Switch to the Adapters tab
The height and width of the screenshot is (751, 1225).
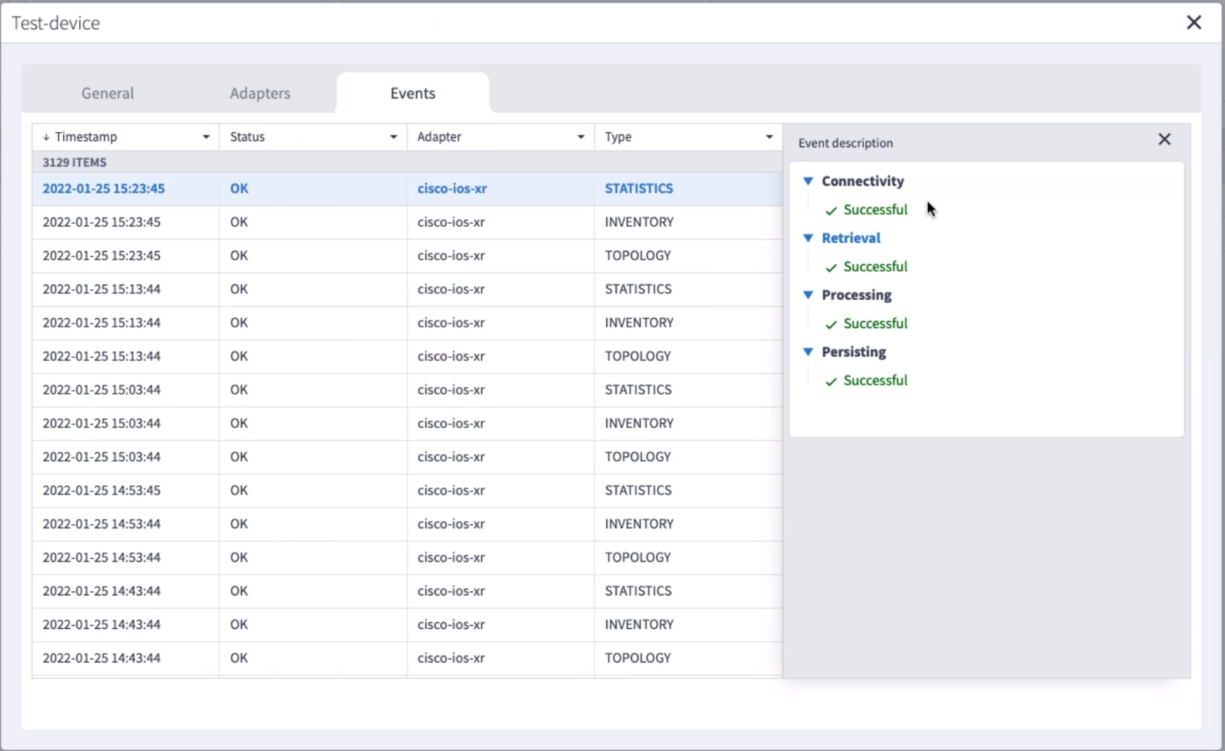(259, 93)
